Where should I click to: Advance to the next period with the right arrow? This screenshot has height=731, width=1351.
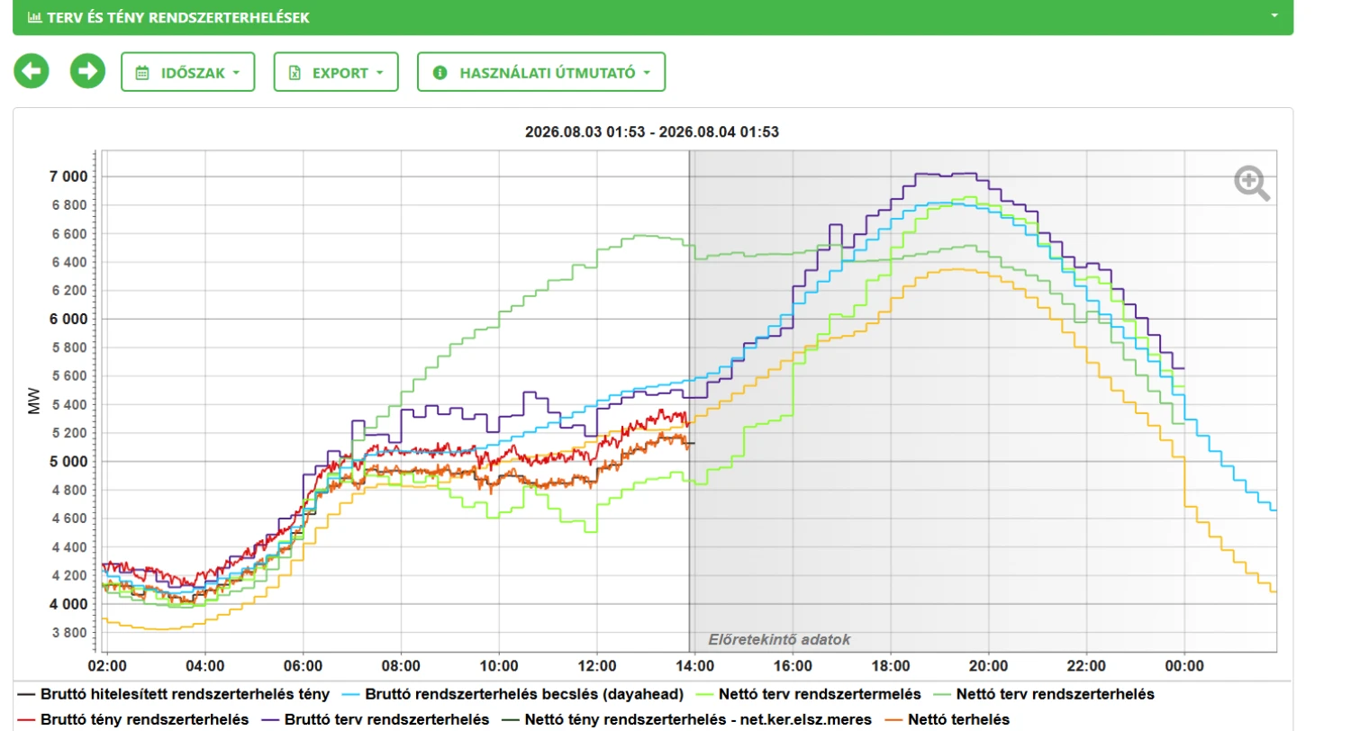pyautogui.click(x=87, y=71)
